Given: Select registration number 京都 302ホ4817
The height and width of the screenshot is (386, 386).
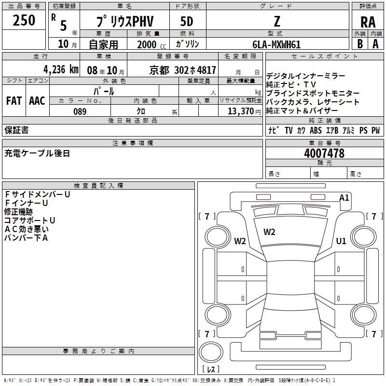Looking at the screenshot, I should pyautogui.click(x=183, y=70).
